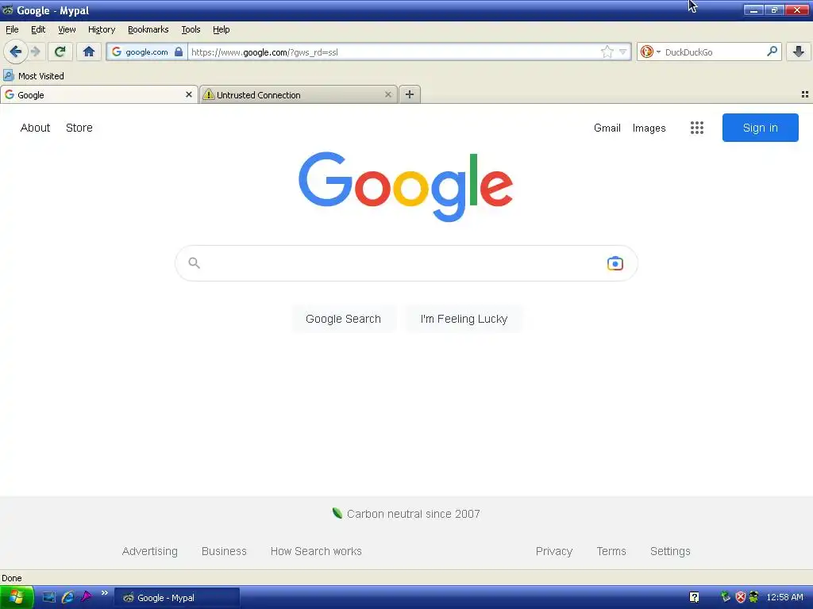Switch to the Untrusted Connection tab
The height and width of the screenshot is (609, 813).
coord(299,95)
